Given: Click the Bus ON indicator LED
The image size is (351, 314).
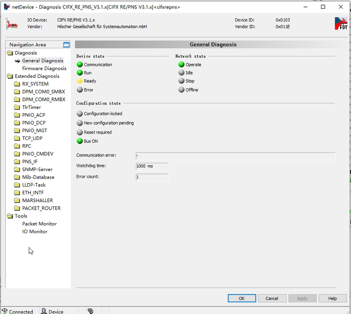Looking at the screenshot, I should (80, 141).
